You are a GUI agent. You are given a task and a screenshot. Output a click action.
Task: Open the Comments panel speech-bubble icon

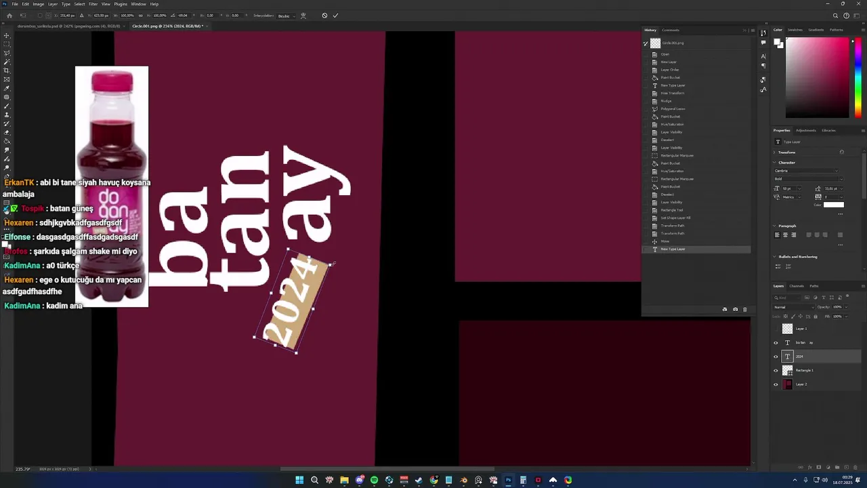tap(763, 42)
